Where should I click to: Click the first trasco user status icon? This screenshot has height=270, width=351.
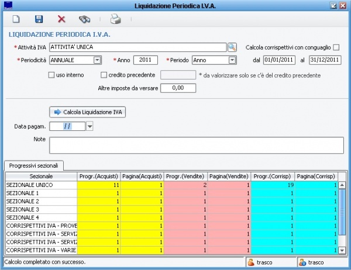(x=250, y=262)
